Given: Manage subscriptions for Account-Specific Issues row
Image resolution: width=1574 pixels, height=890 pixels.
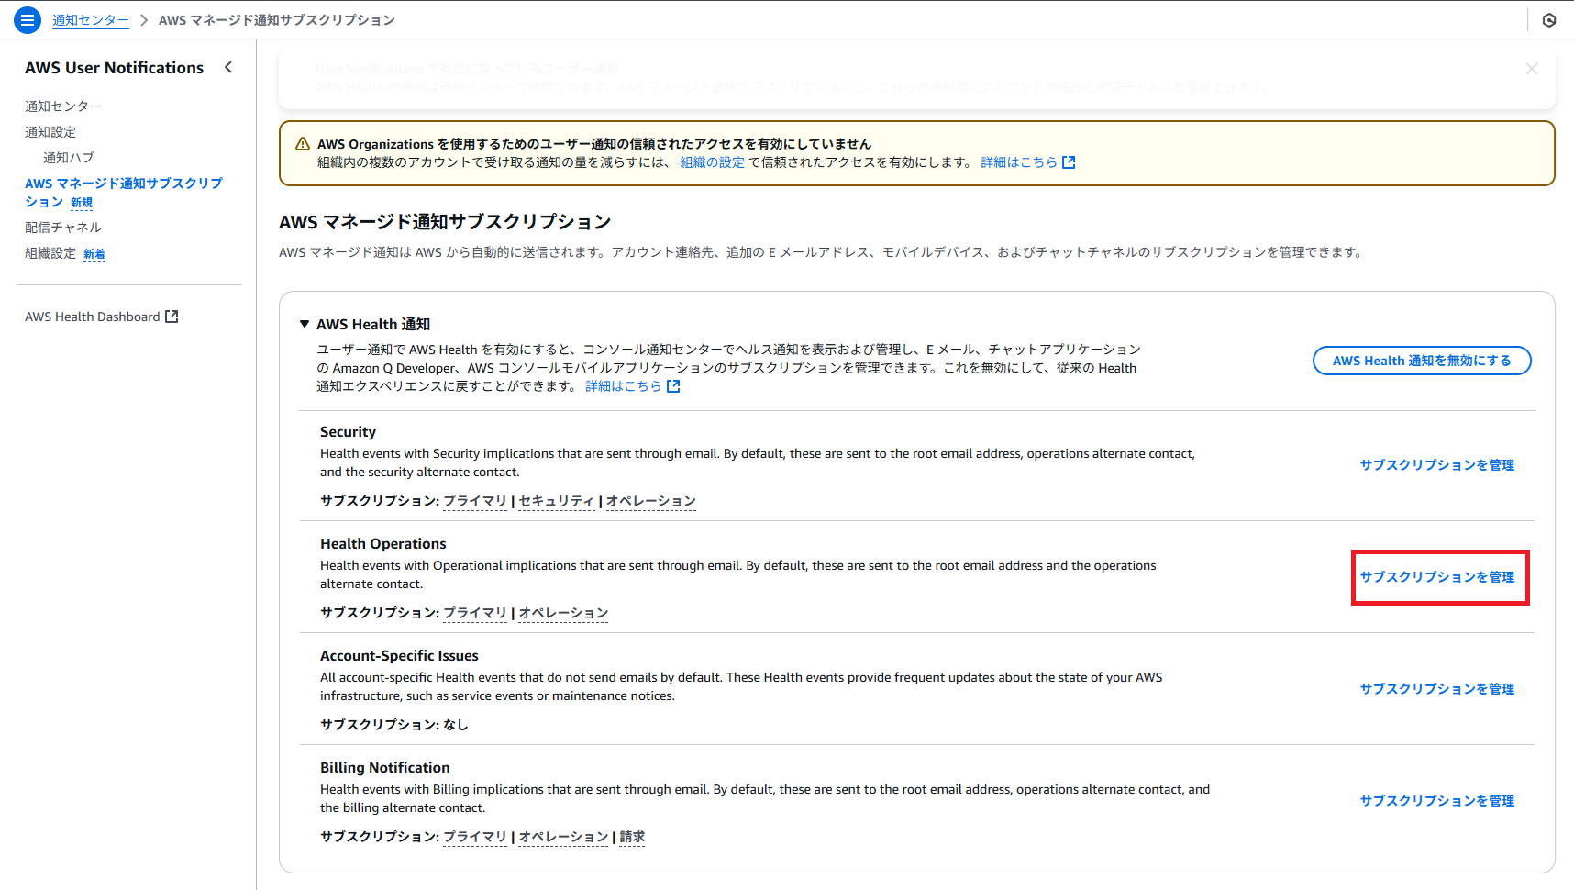Looking at the screenshot, I should coord(1437,689).
